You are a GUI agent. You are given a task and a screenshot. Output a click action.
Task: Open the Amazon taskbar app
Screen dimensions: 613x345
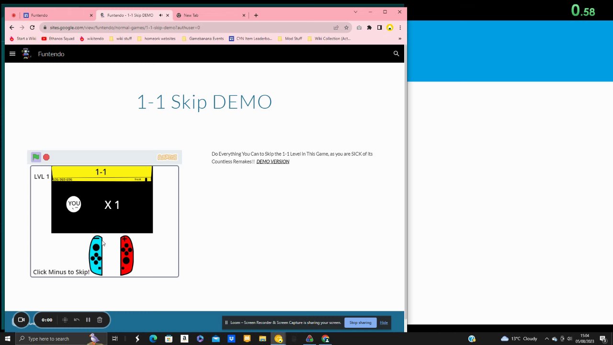184,339
